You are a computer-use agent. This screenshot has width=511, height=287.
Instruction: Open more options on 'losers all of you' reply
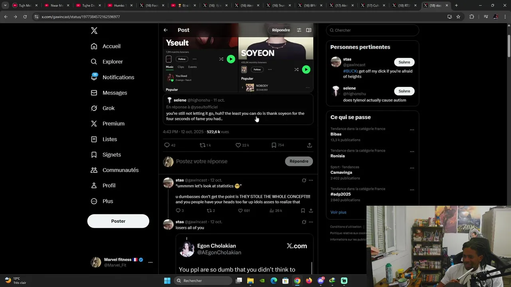pos(311,222)
